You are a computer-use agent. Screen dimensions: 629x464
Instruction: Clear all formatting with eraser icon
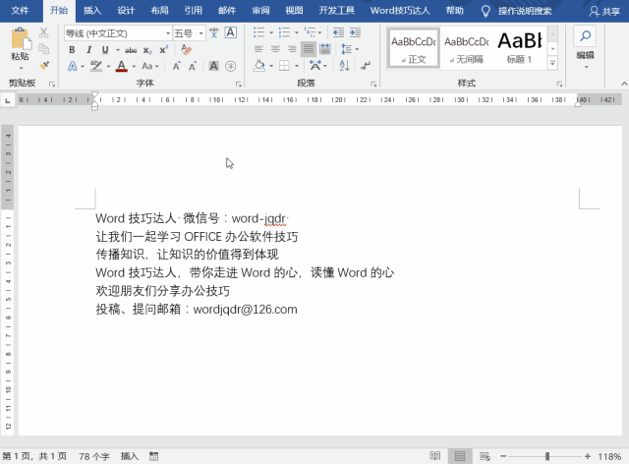pos(186,50)
